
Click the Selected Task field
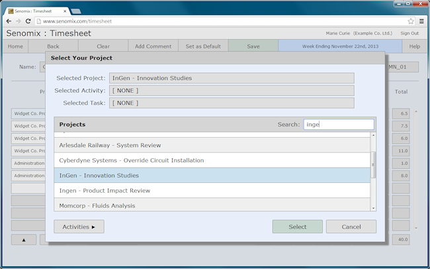(x=232, y=103)
